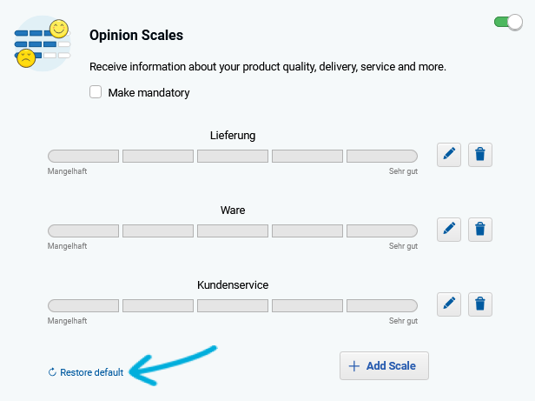Select the middle segment of Ware scale
Screen dimensions: 535x401
point(233,231)
